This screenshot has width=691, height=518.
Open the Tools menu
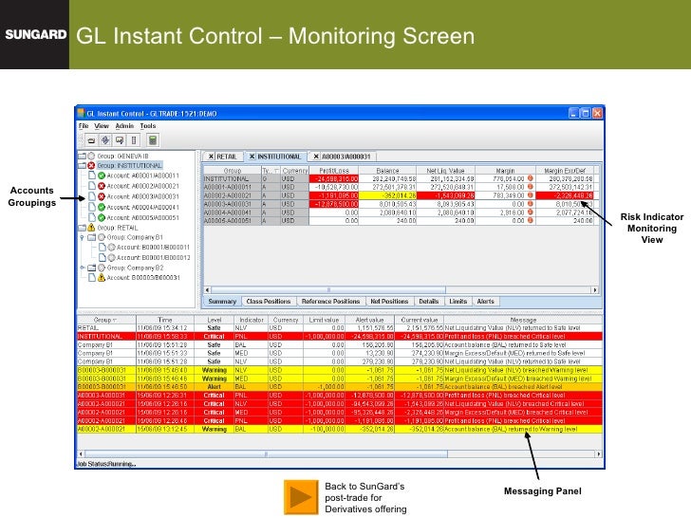pyautogui.click(x=148, y=126)
